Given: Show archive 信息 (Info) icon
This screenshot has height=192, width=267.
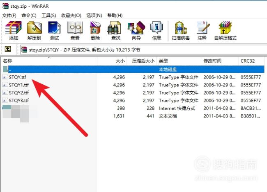Looking at the screenshot, I should (x=157, y=31).
